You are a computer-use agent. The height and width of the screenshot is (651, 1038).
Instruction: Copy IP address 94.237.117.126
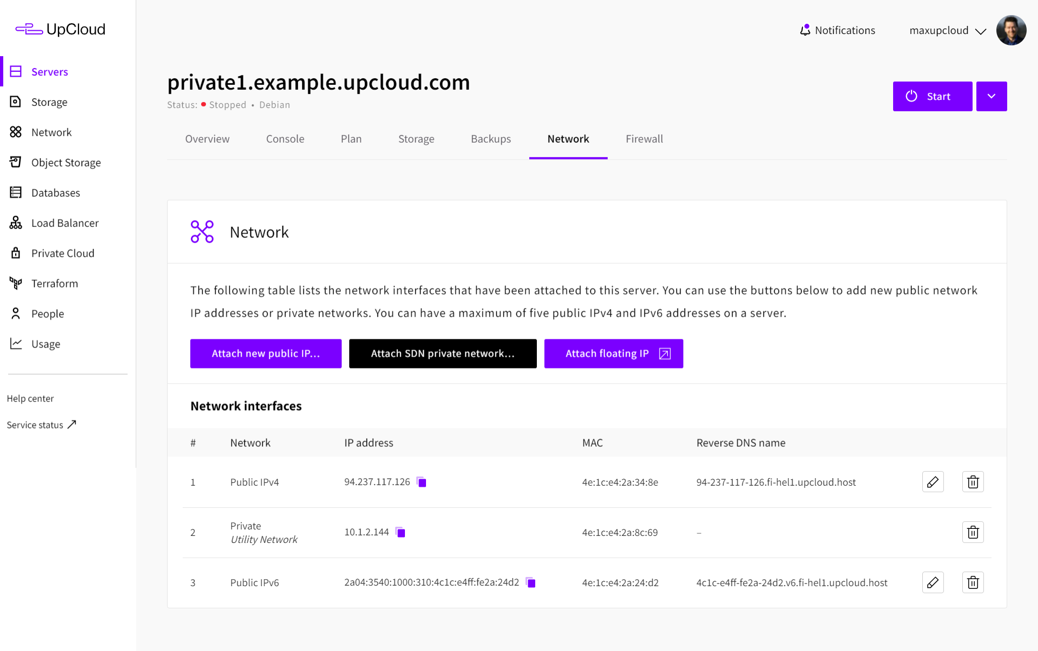[x=422, y=482]
